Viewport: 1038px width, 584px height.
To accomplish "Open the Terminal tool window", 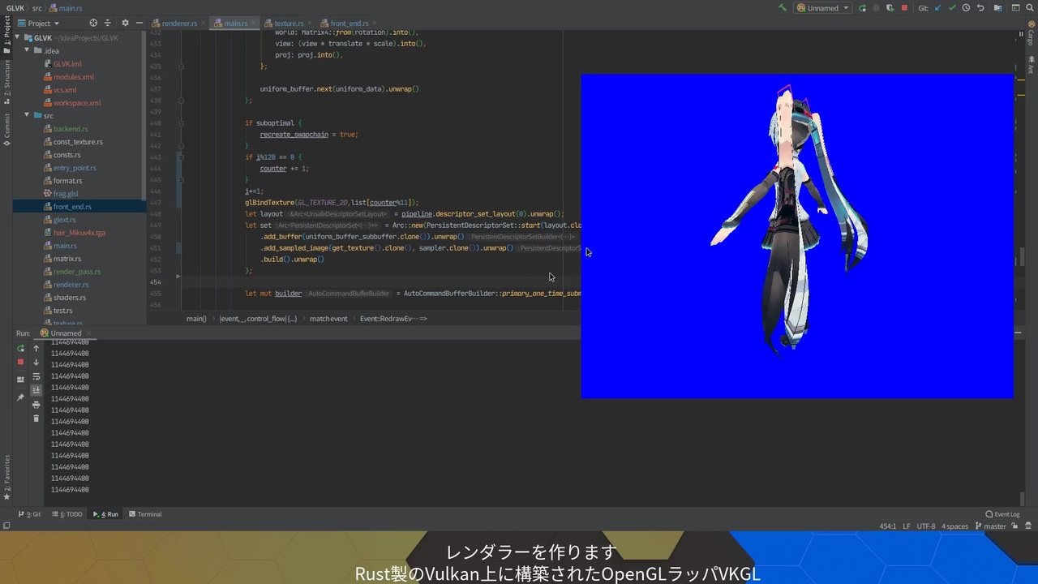I will [x=145, y=514].
